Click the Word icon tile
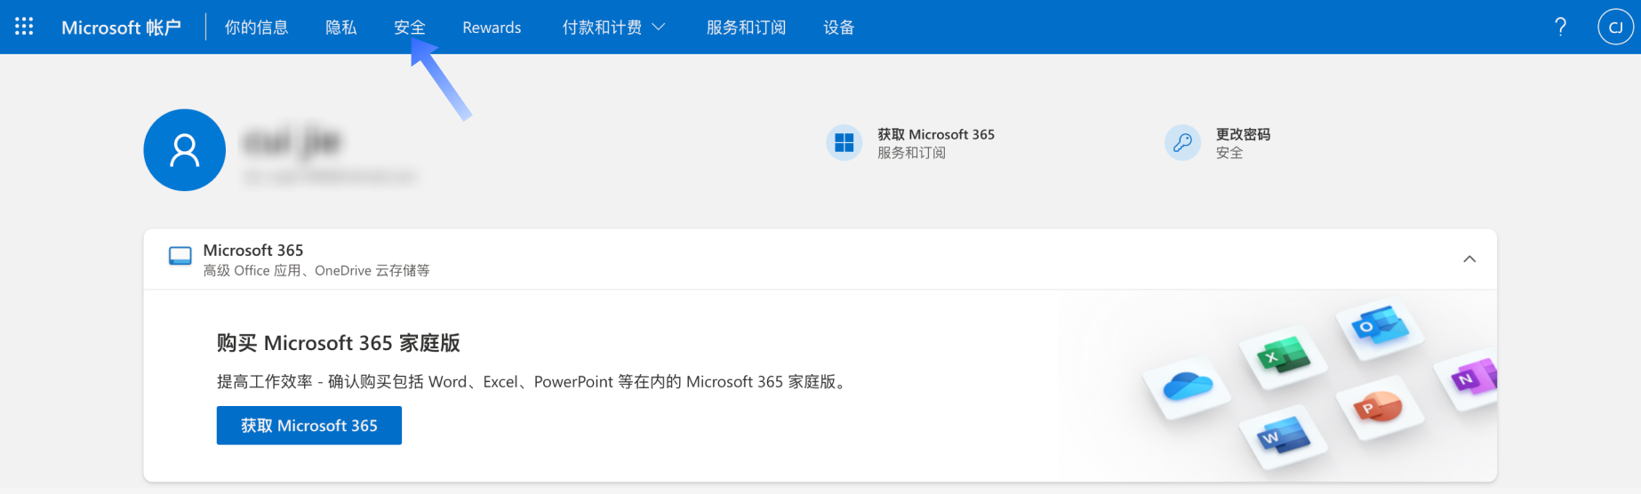The width and height of the screenshot is (1641, 494). coord(1283,435)
